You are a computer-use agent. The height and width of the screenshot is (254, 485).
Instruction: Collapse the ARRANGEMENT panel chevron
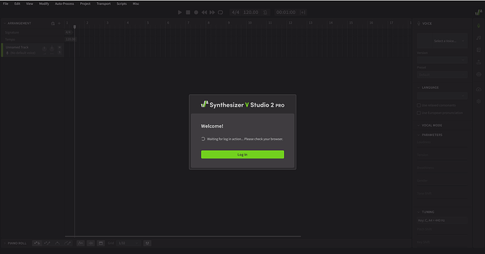click(5, 23)
